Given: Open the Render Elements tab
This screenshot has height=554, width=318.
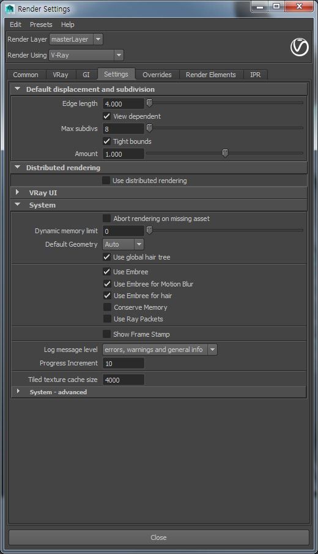Looking at the screenshot, I should (x=211, y=75).
